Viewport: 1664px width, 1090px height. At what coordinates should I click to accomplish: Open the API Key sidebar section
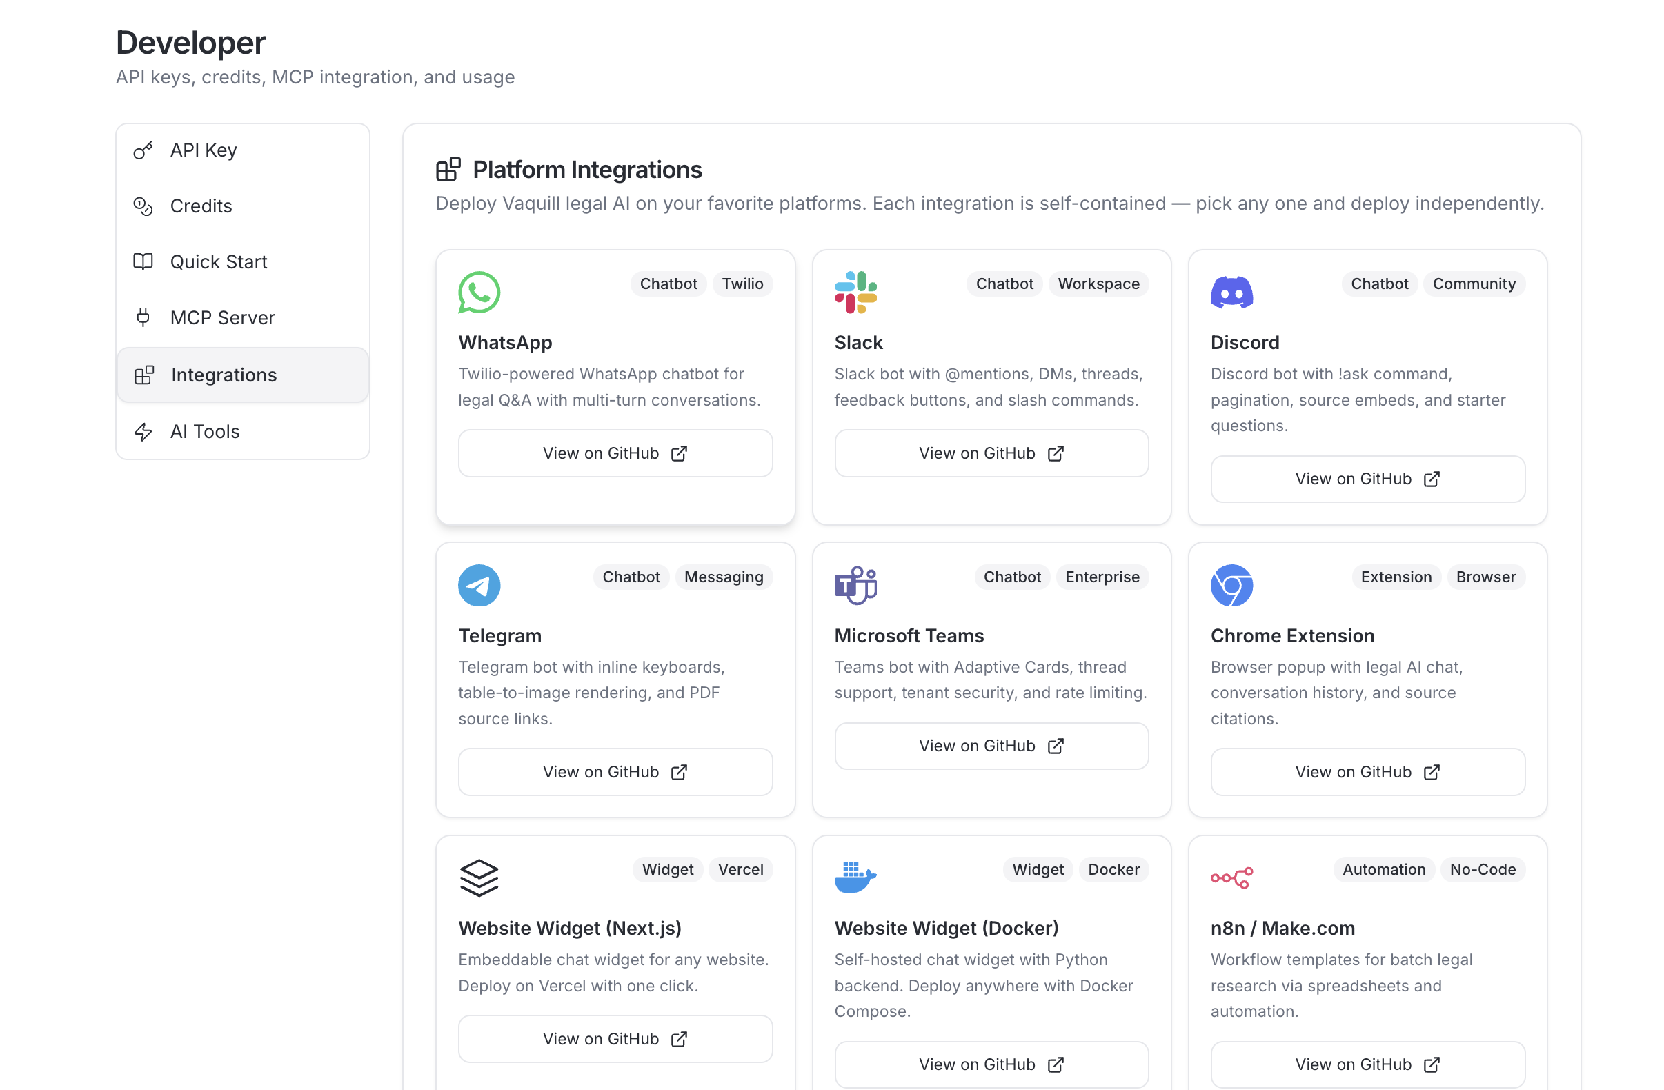click(204, 150)
